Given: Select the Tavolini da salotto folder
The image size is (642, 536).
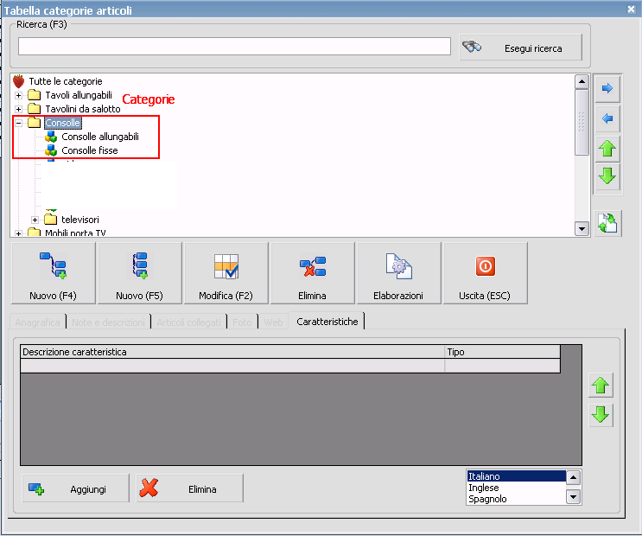Looking at the screenshot, I should click(x=83, y=109).
